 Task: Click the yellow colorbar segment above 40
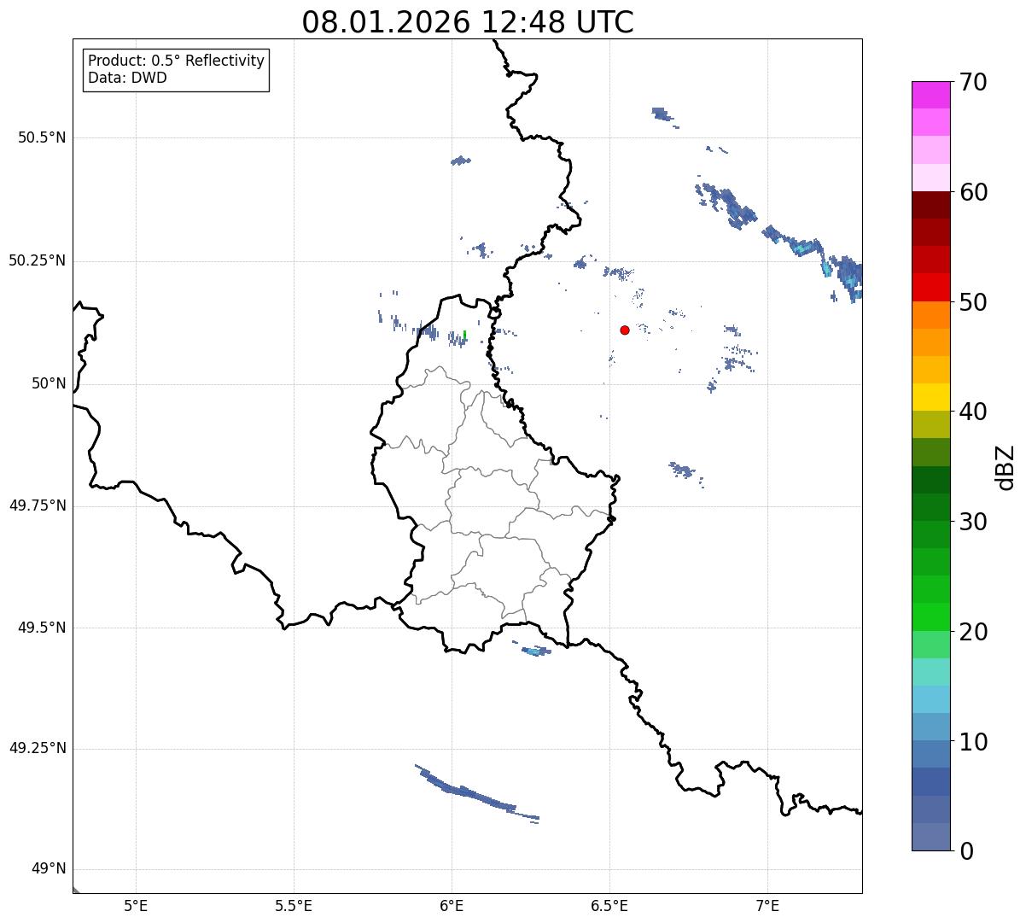931,397
